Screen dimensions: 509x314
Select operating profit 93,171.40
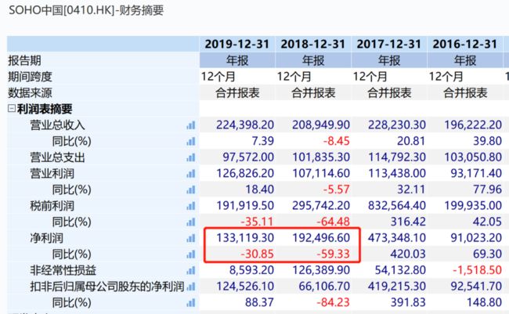tap(476, 173)
